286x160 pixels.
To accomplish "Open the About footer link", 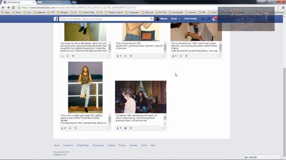I will click(x=57, y=145).
